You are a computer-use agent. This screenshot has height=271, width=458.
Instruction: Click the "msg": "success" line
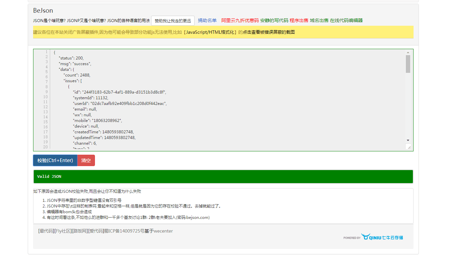click(x=75, y=64)
